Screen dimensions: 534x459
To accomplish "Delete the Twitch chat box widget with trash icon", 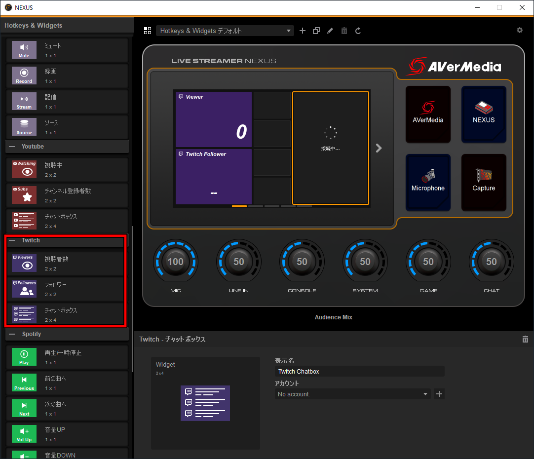I will [x=525, y=339].
